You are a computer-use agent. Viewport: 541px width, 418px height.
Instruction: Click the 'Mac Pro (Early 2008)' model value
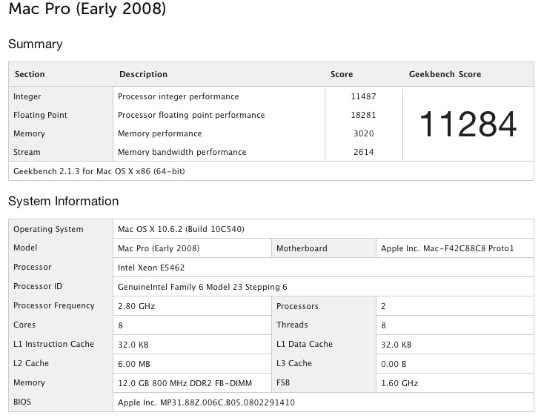[x=159, y=248]
